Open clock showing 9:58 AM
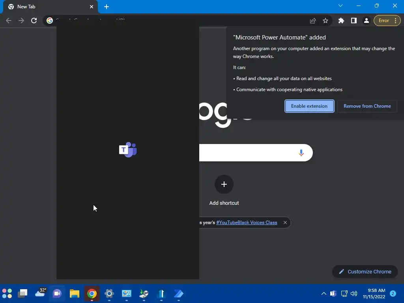The image size is (404, 303). pyautogui.click(x=374, y=294)
